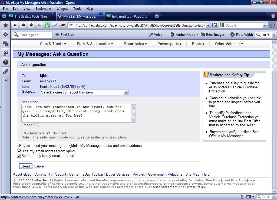Click in the message text area
Viewport: 277px width, 200px height.
76,113
